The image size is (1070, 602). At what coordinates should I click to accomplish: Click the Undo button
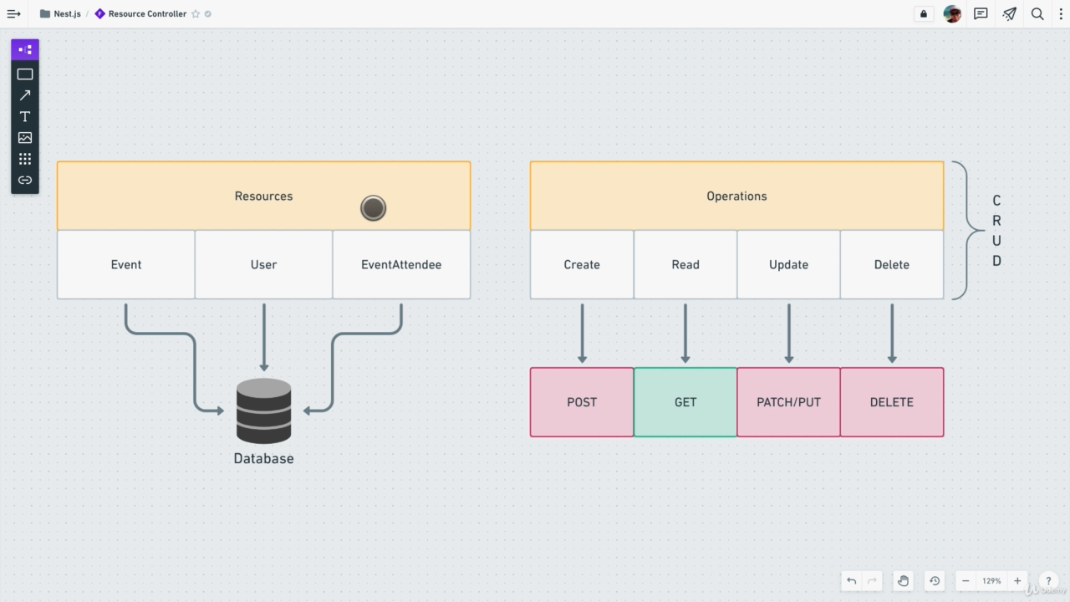pos(851,580)
